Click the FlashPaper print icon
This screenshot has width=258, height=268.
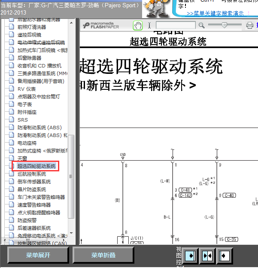coord(249,25)
